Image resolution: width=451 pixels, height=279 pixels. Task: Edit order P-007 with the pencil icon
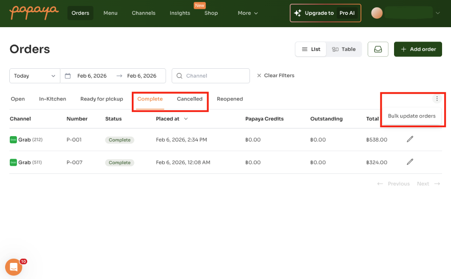[x=409, y=162]
